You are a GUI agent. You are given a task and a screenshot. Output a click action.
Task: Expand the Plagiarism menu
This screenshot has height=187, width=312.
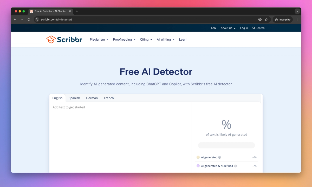pyautogui.click(x=99, y=40)
